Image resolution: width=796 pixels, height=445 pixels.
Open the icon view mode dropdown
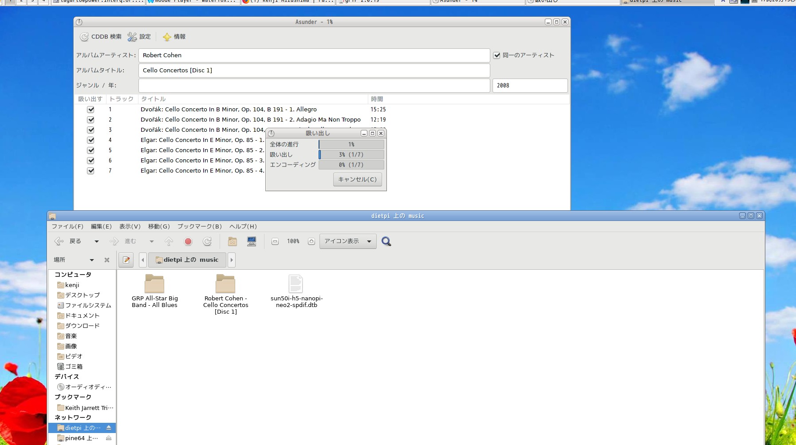[348, 241]
